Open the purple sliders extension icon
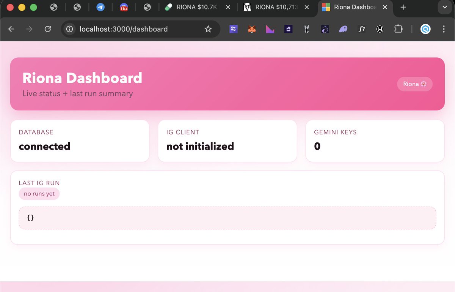Image resolution: width=455 pixels, height=292 pixels. click(234, 29)
